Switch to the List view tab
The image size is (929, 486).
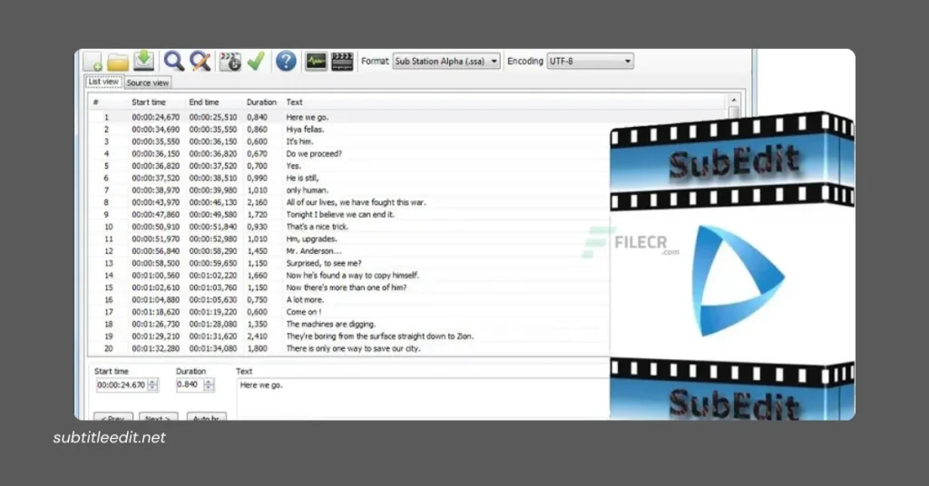click(103, 83)
